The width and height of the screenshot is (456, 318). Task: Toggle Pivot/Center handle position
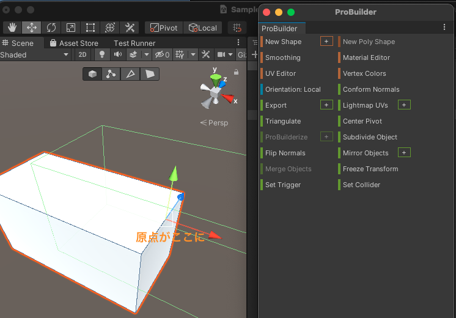[x=164, y=28]
